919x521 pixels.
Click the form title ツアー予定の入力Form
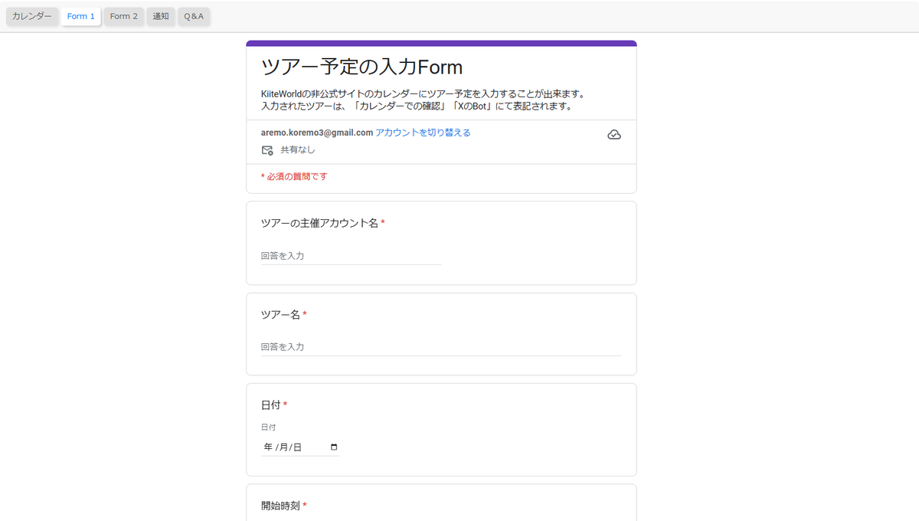(x=361, y=67)
